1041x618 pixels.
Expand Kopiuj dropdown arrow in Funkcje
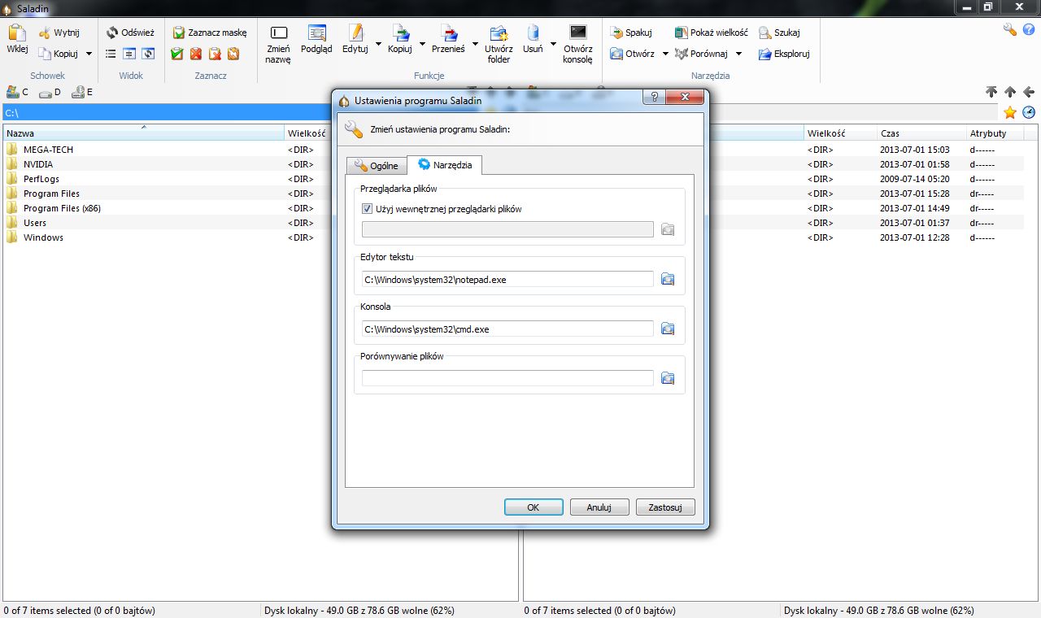pyautogui.click(x=422, y=44)
